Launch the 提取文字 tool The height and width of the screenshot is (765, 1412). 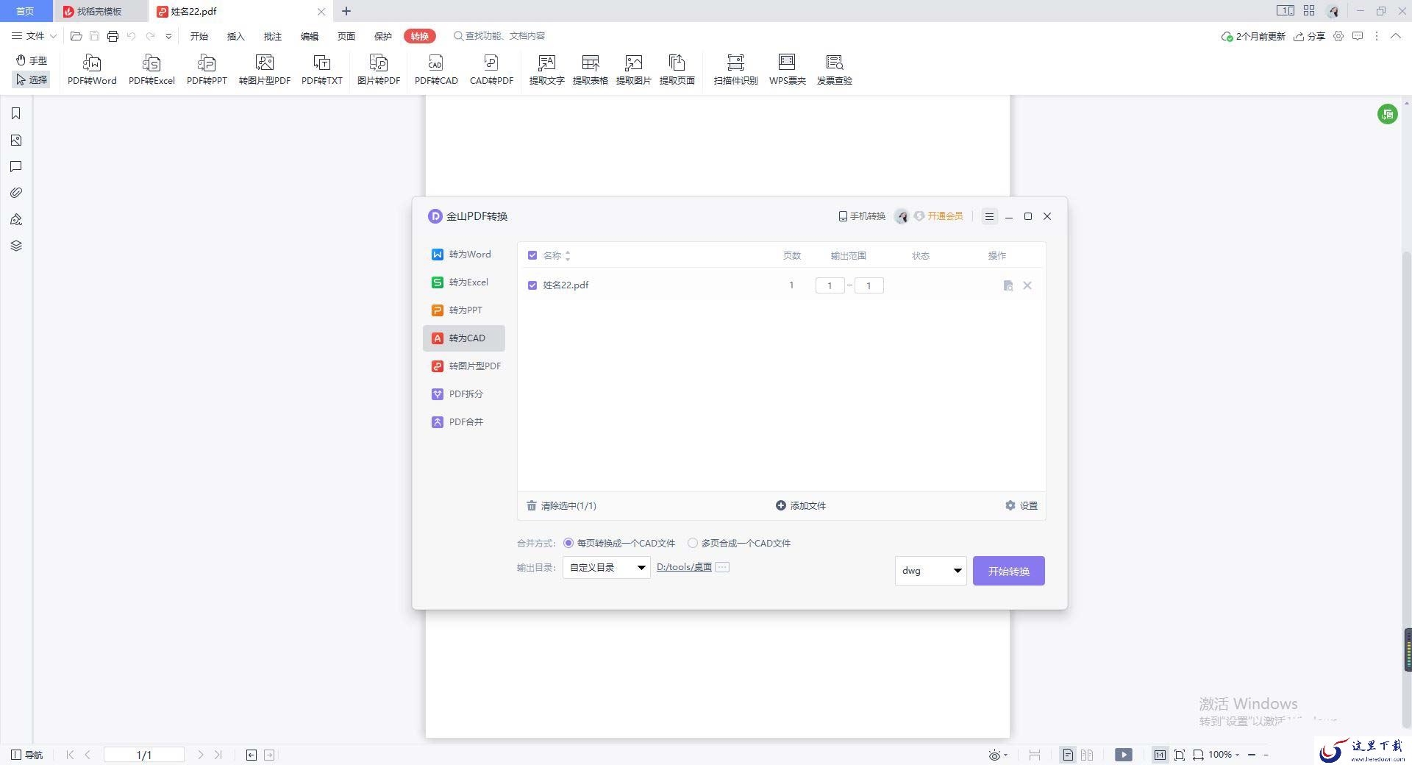click(546, 70)
